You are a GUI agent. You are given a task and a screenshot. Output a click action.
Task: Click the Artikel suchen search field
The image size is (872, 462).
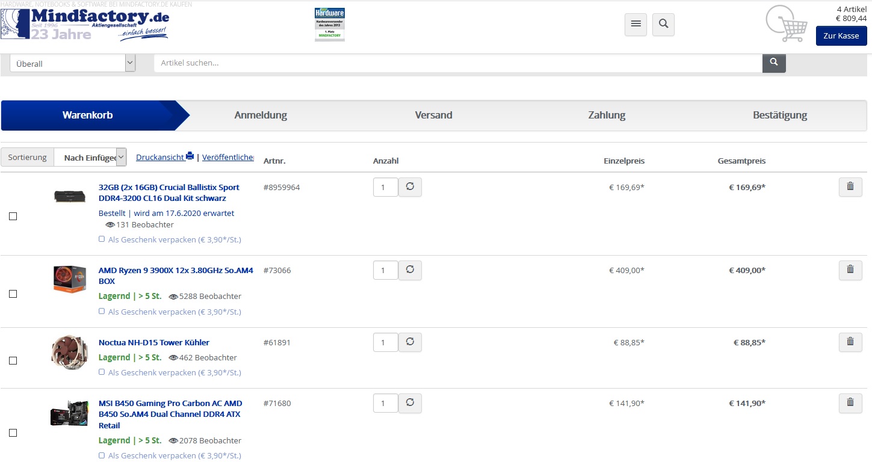[458, 63]
